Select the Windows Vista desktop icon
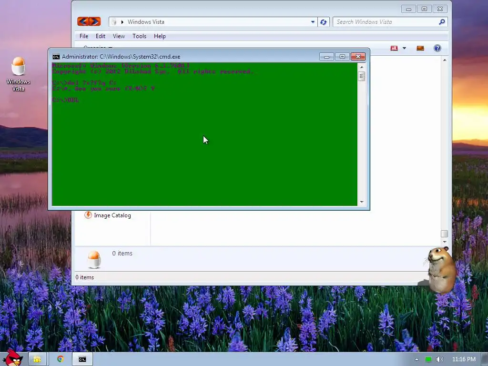This screenshot has height=366, width=488. (19, 74)
